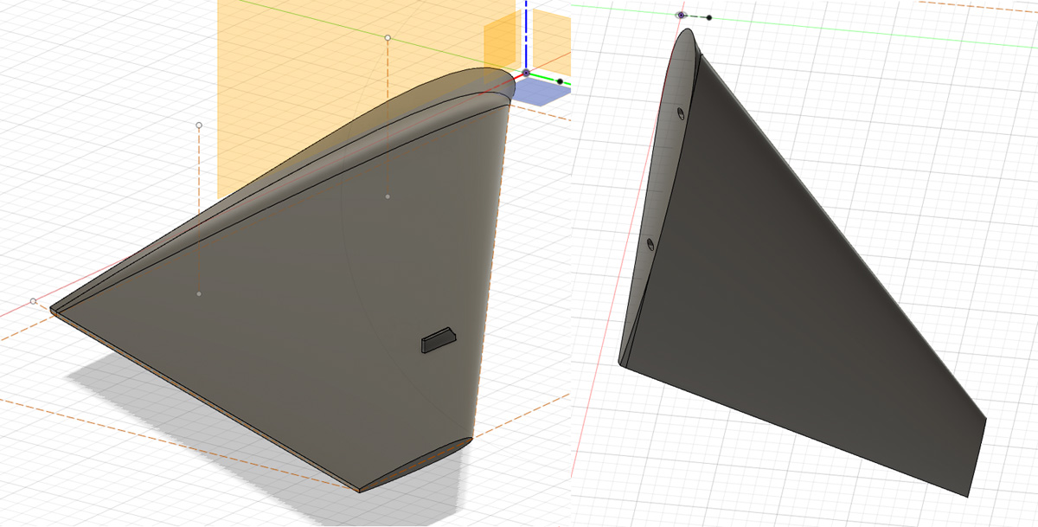Select sketch point at the red axis end
Screen dimensions: 1038x527
[x=34, y=301]
